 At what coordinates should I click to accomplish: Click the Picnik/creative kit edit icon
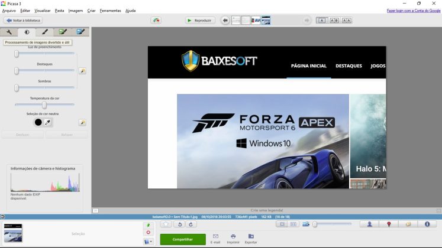[156, 20]
